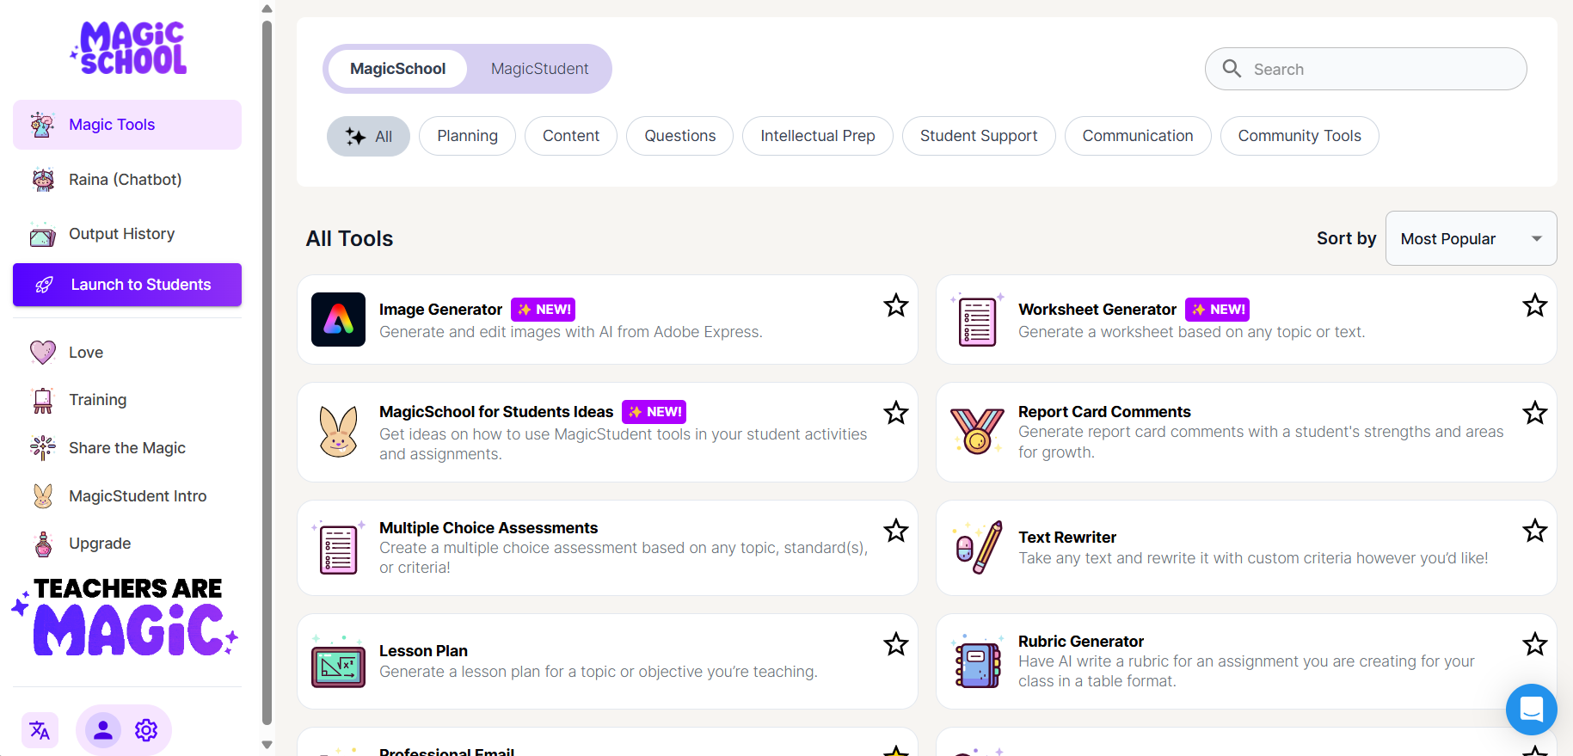This screenshot has height=756, width=1573.
Task: Click the Launch to Students button
Action: [x=127, y=285]
